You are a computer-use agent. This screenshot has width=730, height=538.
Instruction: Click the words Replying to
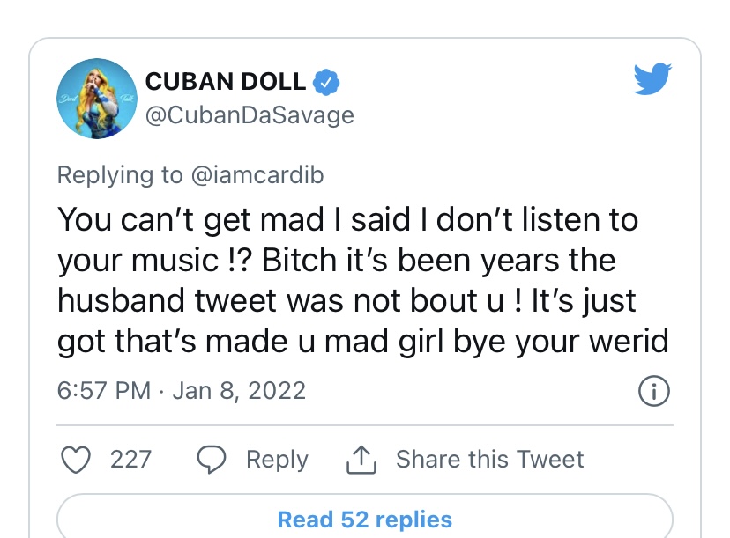point(120,176)
